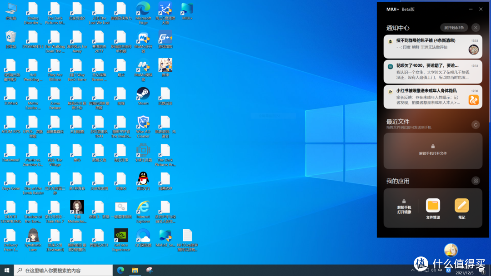Open the Windows Start menu
Image resolution: width=491 pixels, height=276 pixels.
point(7,270)
